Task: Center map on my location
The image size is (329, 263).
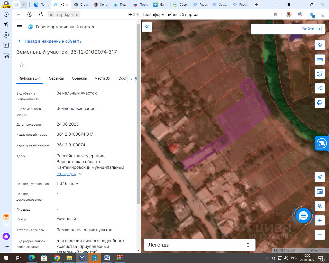Action: [x=319, y=177]
